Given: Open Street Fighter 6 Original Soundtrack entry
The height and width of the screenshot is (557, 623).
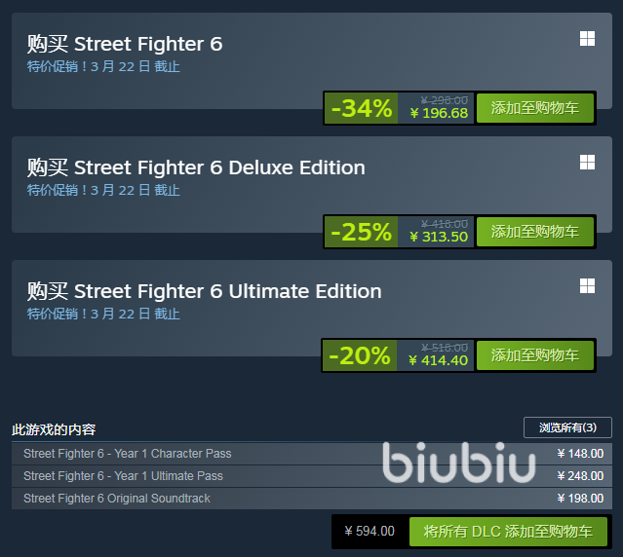Looking at the screenshot, I should click(x=117, y=499).
